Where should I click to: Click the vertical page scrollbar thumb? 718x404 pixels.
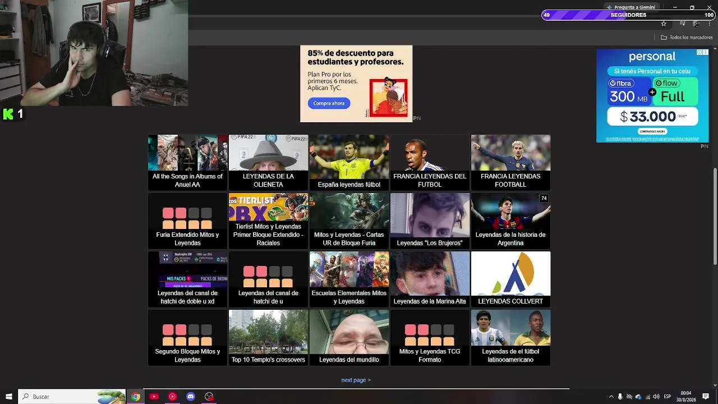coord(715,216)
